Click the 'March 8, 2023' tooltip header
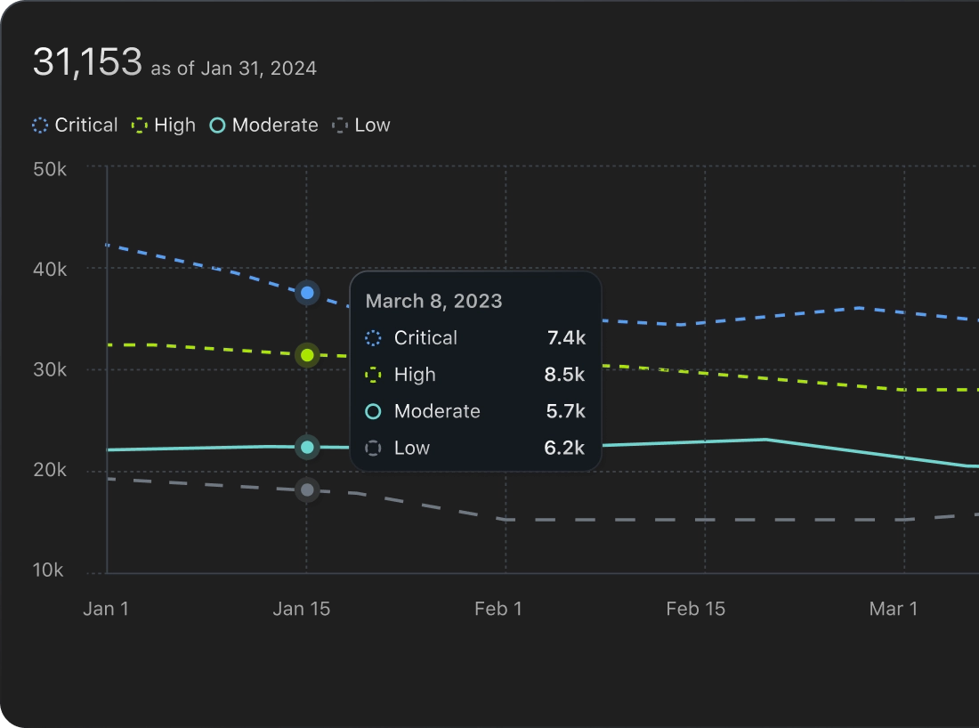 coord(433,301)
